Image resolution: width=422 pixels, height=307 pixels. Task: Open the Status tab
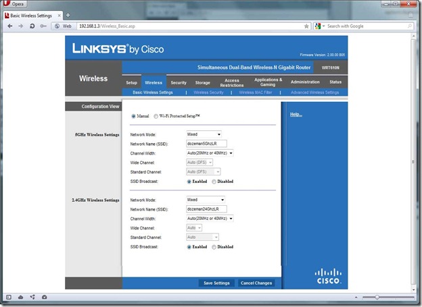[x=335, y=82]
